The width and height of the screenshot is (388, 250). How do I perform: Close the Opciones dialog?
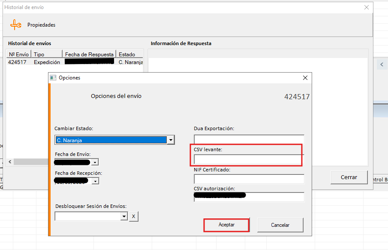305,78
